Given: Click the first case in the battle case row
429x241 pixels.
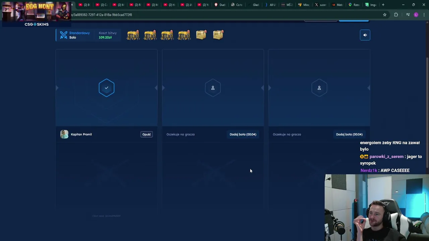Looking at the screenshot, I should point(133,35).
